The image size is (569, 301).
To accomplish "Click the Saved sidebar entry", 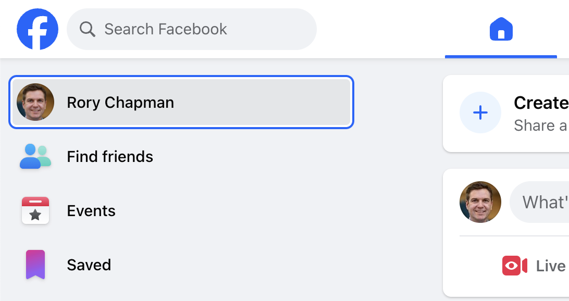I will pyautogui.click(x=89, y=265).
